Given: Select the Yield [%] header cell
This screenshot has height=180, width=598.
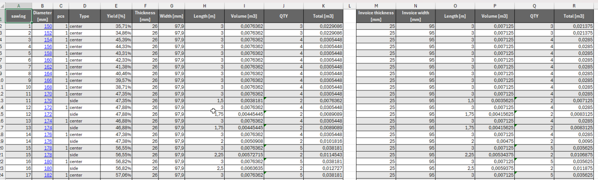Looking at the screenshot, I should (116, 16).
